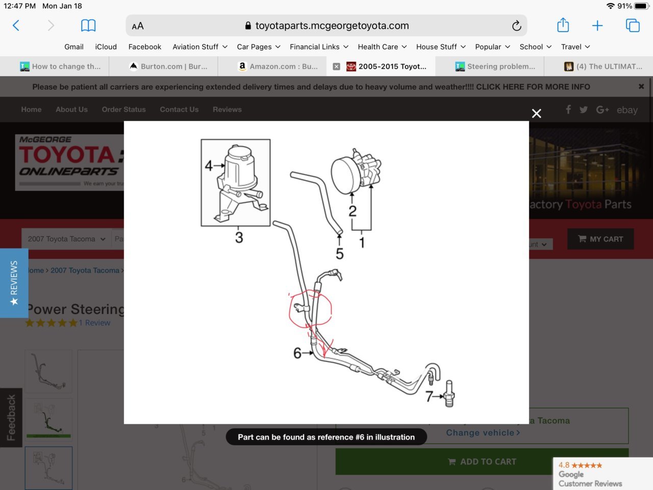
Task: Open House Stuff bookmarks folder
Action: point(441,46)
